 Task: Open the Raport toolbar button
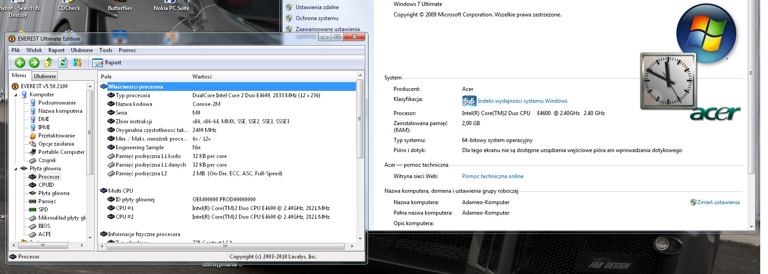[107, 63]
